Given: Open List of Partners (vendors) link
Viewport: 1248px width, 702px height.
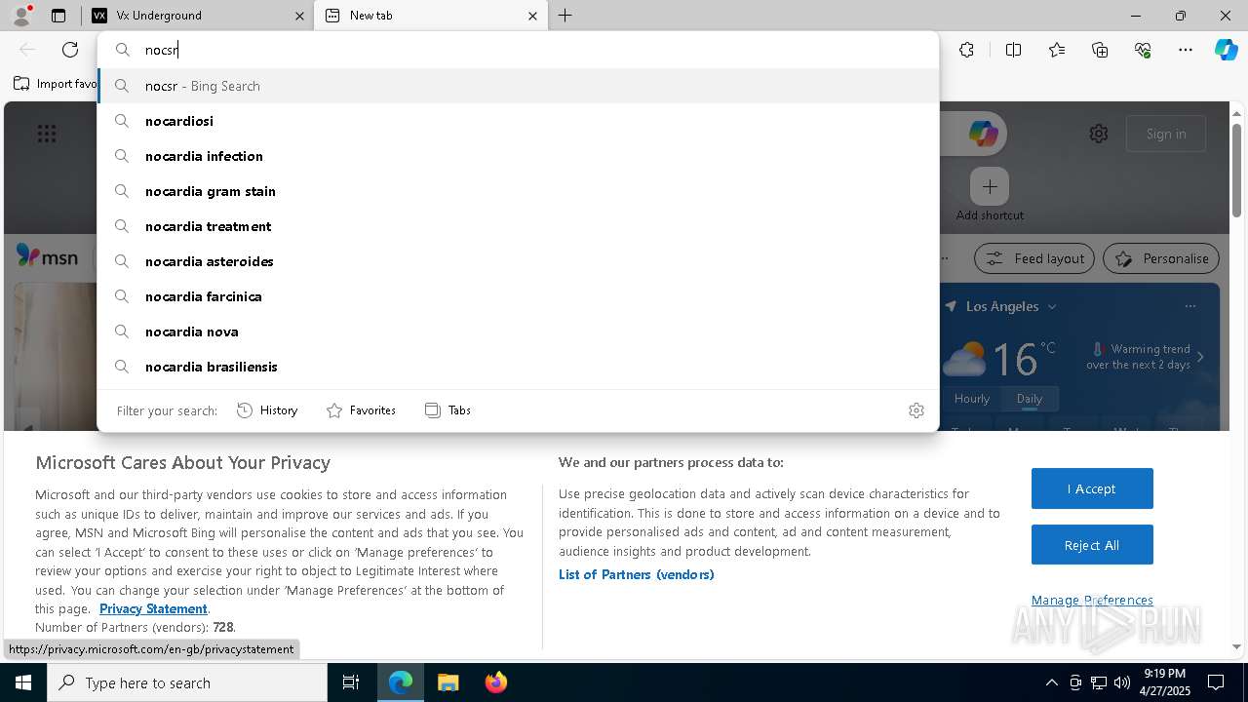Looking at the screenshot, I should click(x=637, y=574).
